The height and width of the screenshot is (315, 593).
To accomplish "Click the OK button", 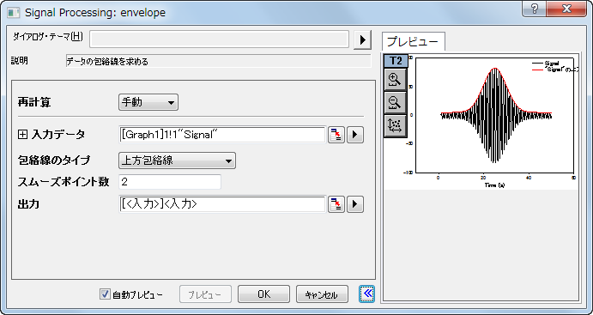I will point(263,294).
